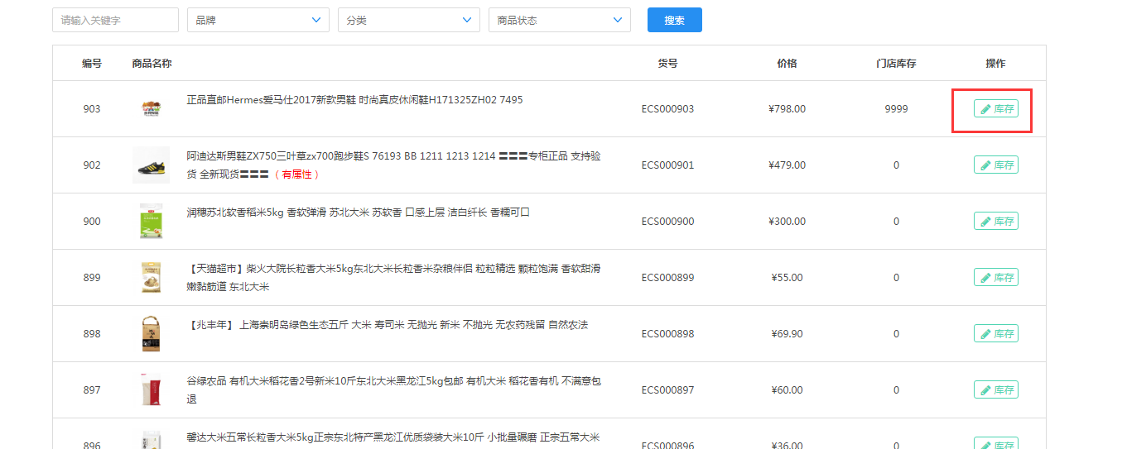This screenshot has height=449, width=1127.
Task: Open the 商品状态 product status dropdown
Action: (x=560, y=20)
